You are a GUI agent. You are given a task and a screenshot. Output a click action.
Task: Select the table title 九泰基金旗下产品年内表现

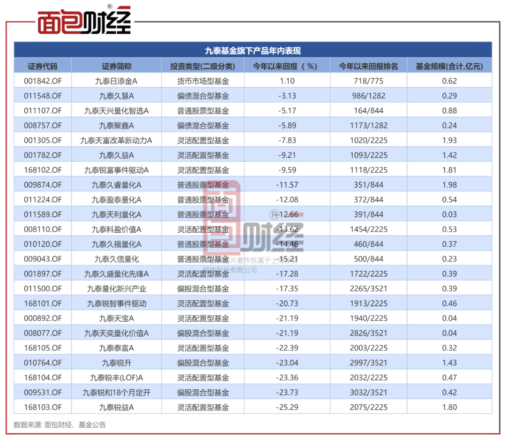click(x=253, y=51)
